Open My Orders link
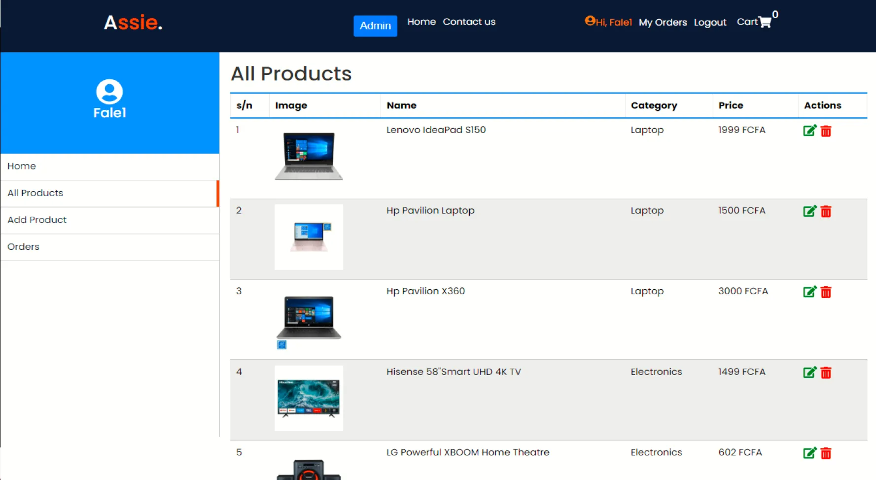This screenshot has height=480, width=876. [x=663, y=22]
